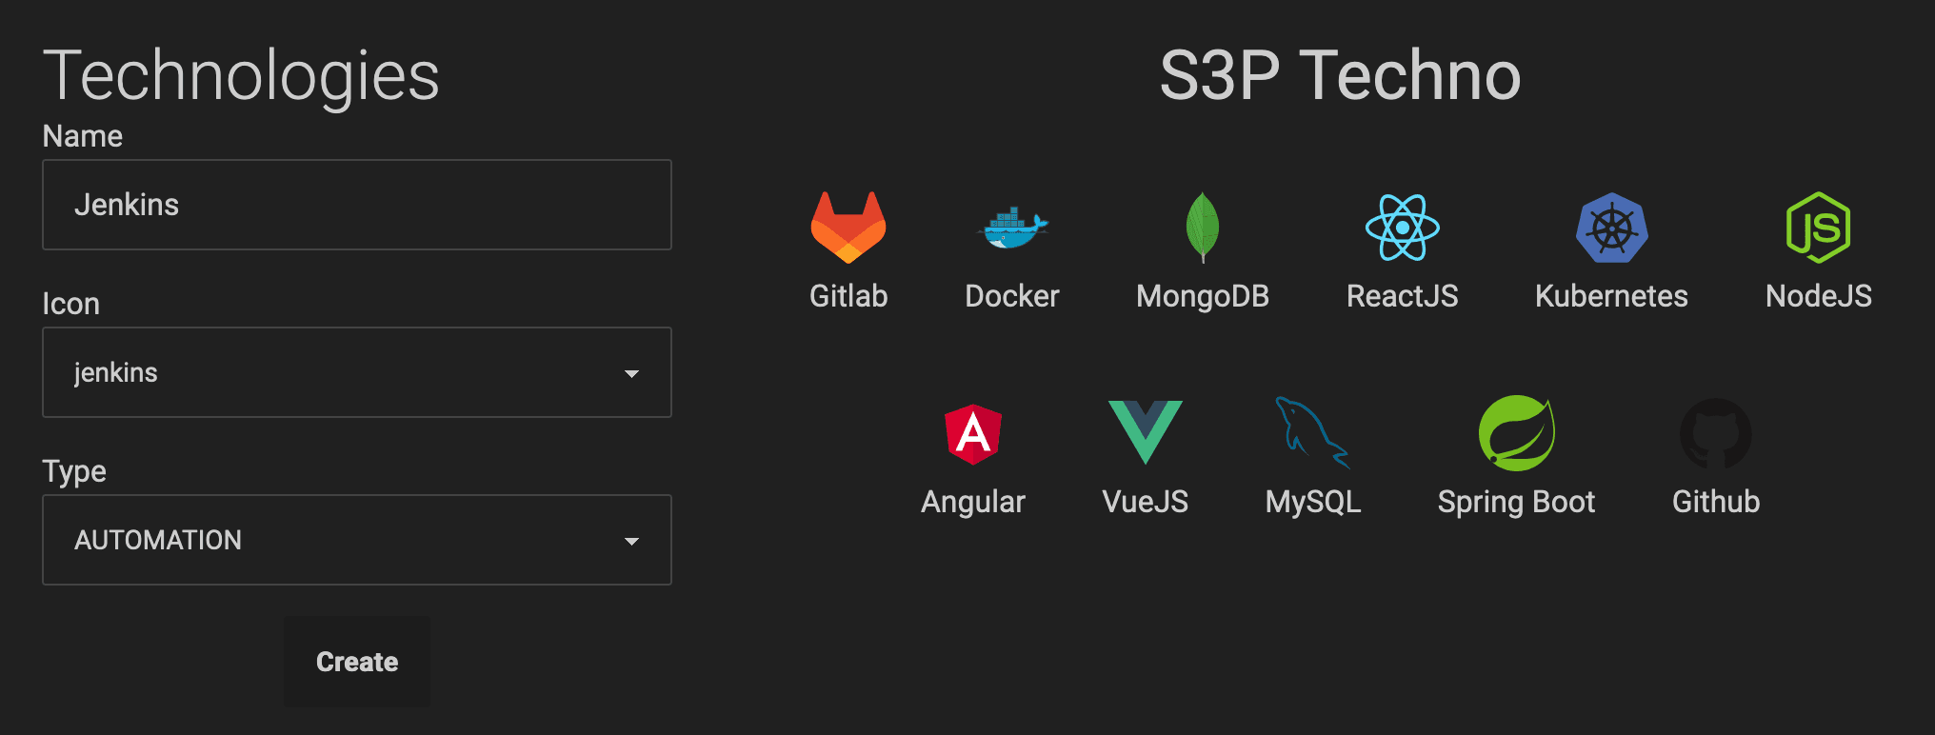Viewport: 1935px width, 735px height.
Task: Select the ReactJS atom icon
Action: 1402,228
